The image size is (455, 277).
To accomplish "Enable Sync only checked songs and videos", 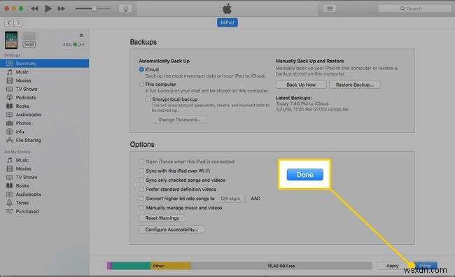I will 141,180.
